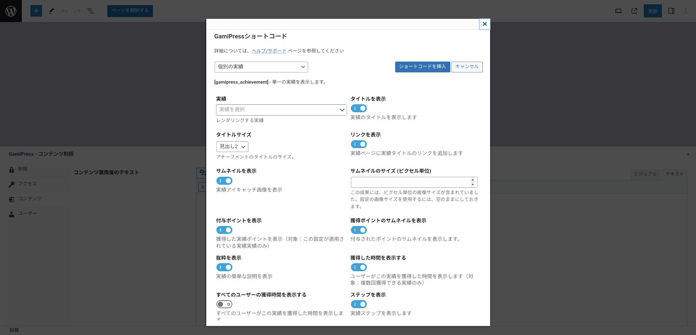Open the three-dot options menu
Viewport: 696px width, 335px height.
tap(686, 11)
